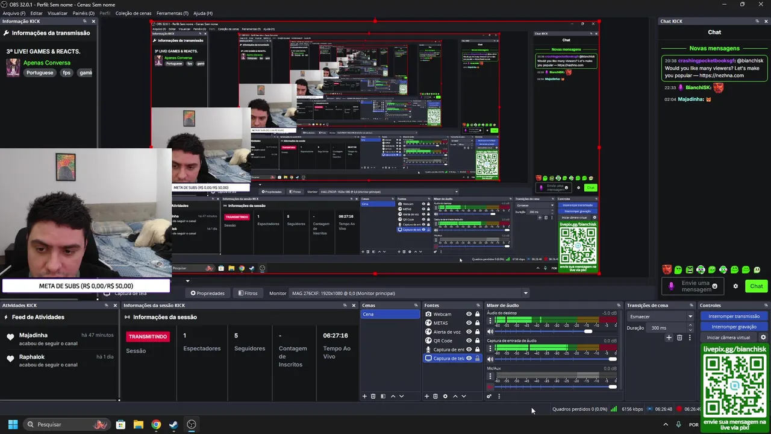Mute Captura de entrada de áudio speaker icon
Screen dimensions: 771x434
point(490,359)
